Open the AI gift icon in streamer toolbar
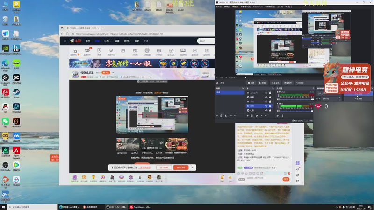 pyautogui.click(x=135, y=50)
